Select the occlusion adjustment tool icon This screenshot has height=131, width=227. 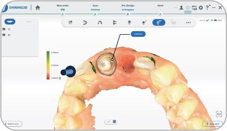[115, 23]
